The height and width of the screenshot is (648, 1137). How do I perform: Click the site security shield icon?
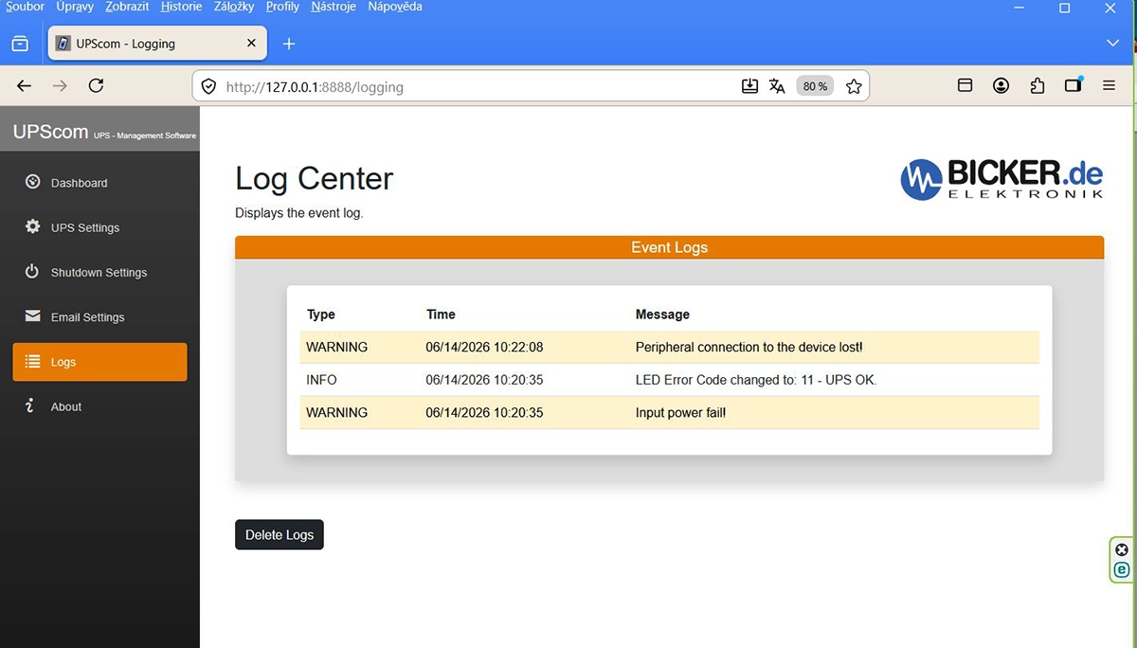(209, 86)
